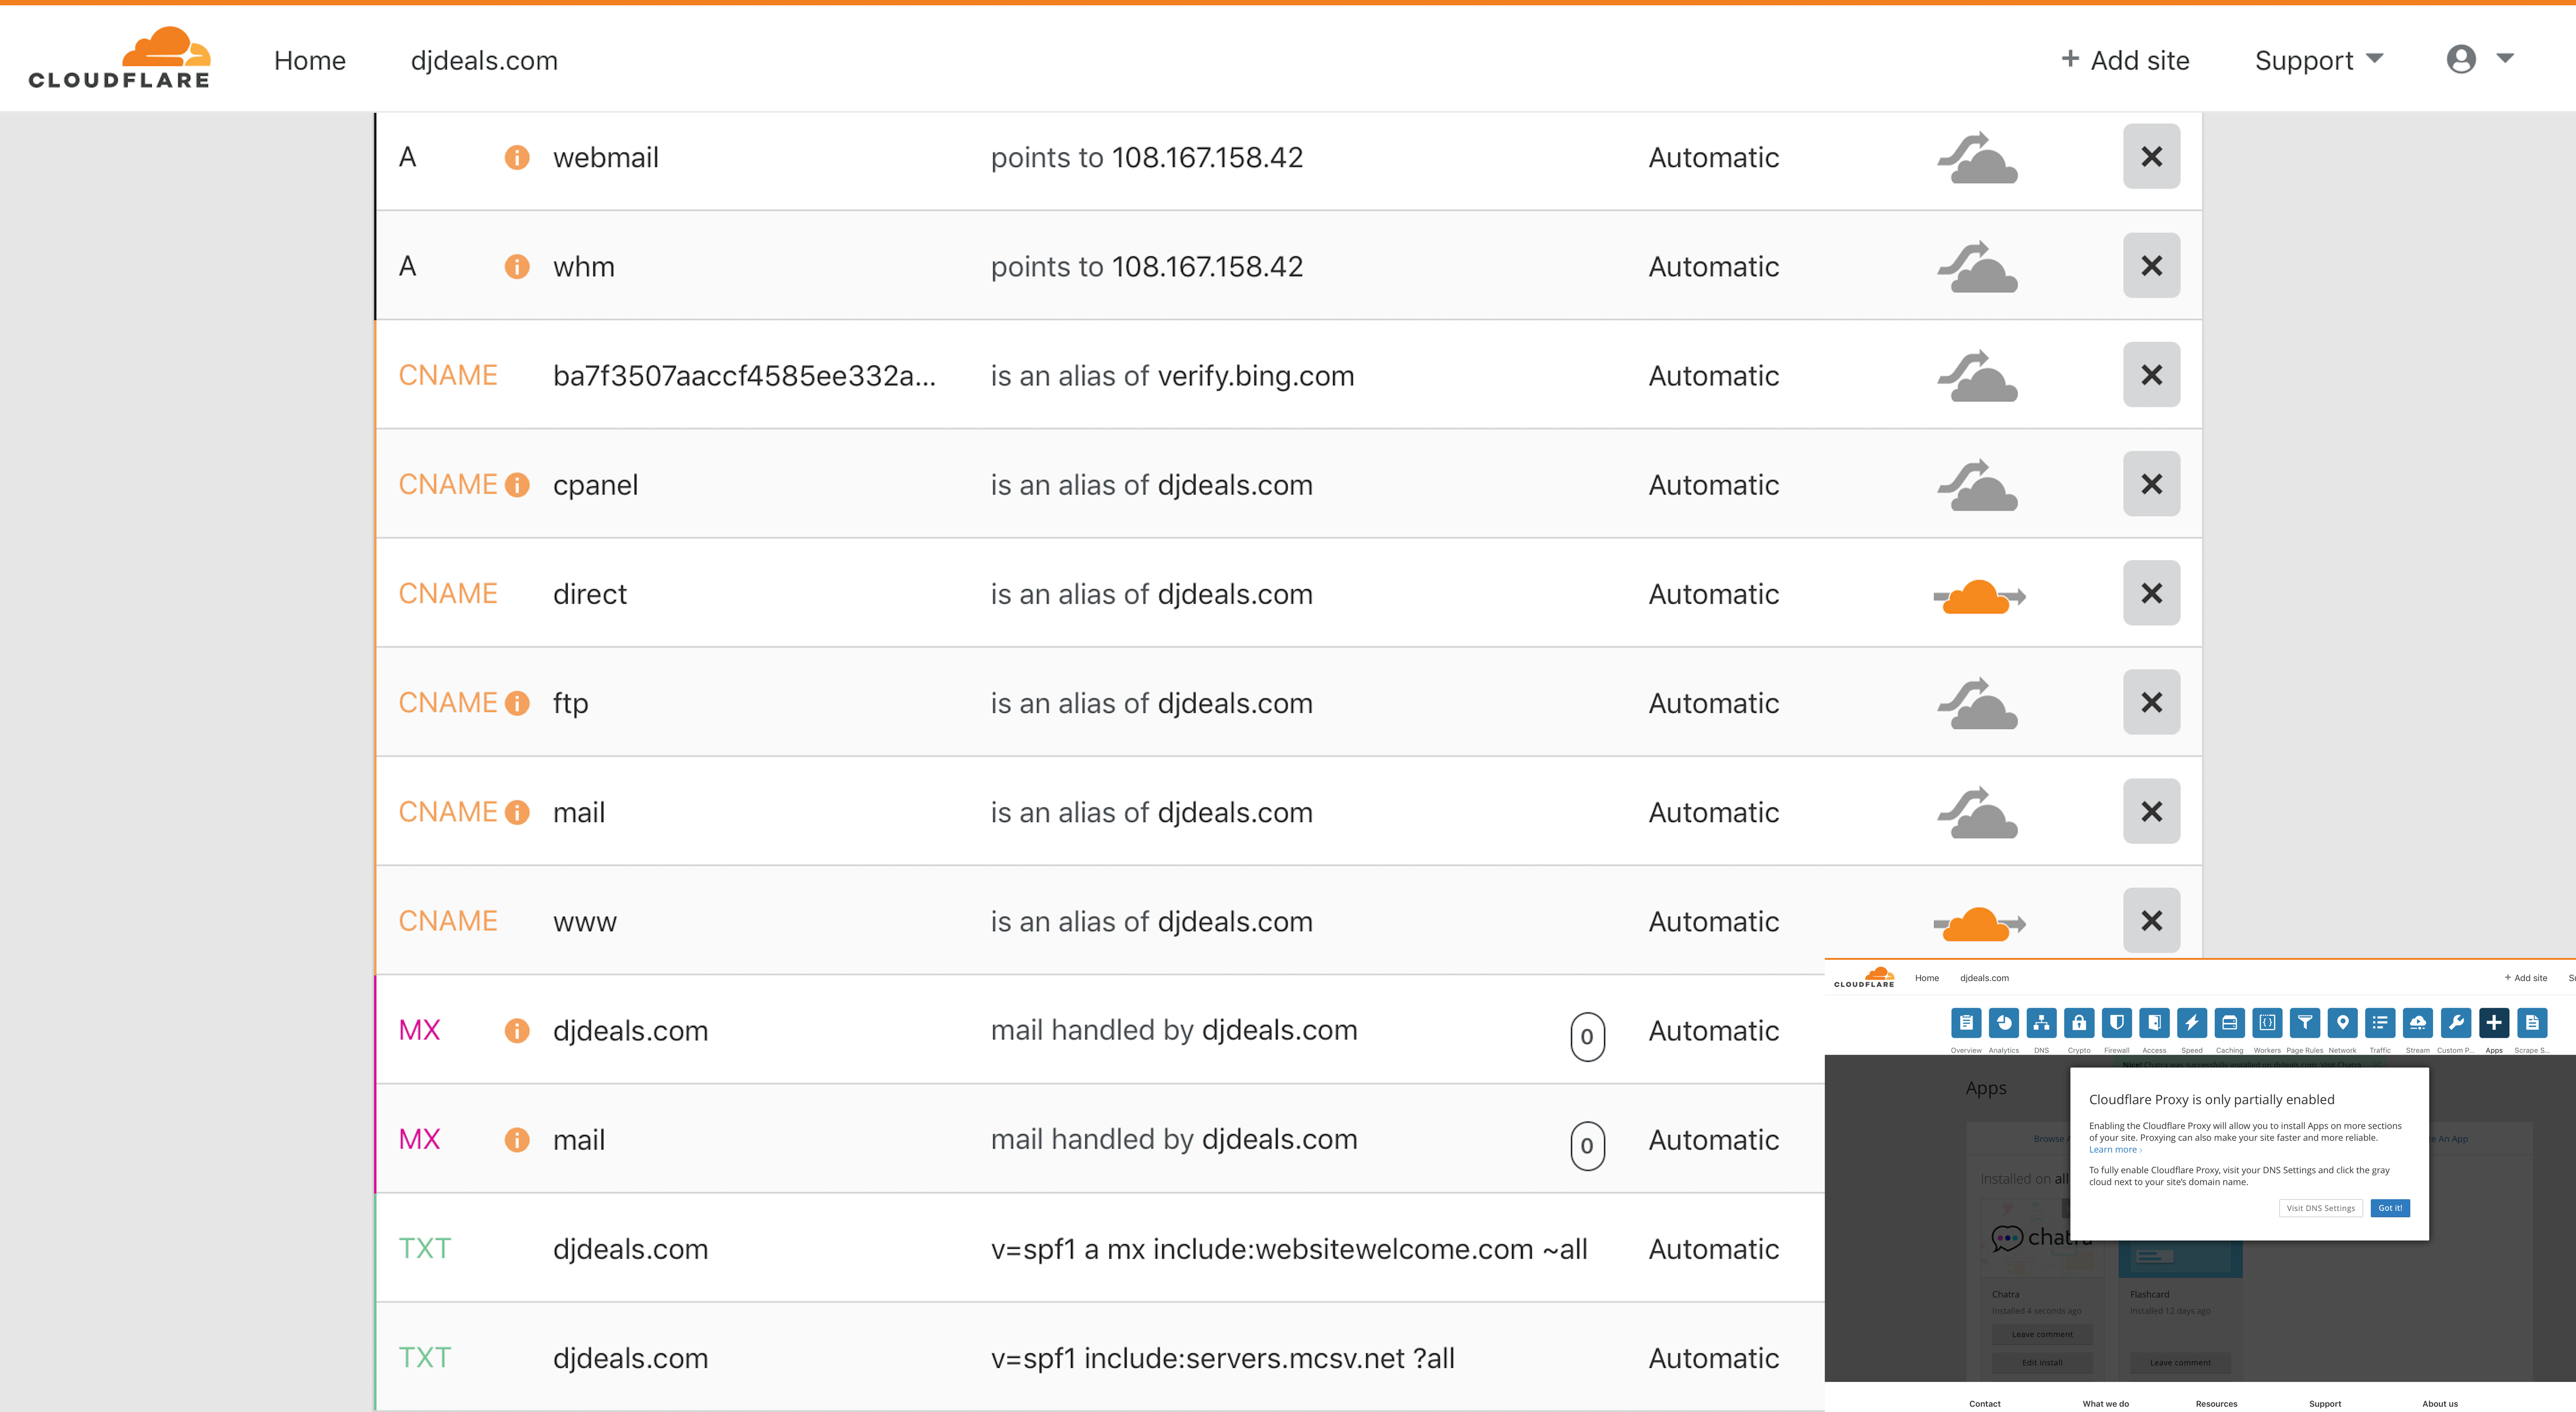Click Home link in inset page header

pos(1927,978)
